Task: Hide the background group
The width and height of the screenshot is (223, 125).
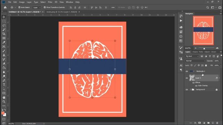Action: pos(187,90)
